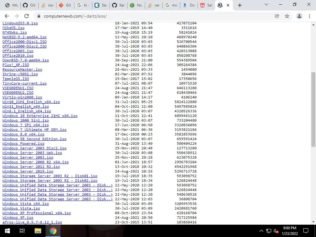Download Windows_Storage_Server_2003_R2_-_Disk02.iso
Screen dimensions: 316x237
tap(50, 181)
